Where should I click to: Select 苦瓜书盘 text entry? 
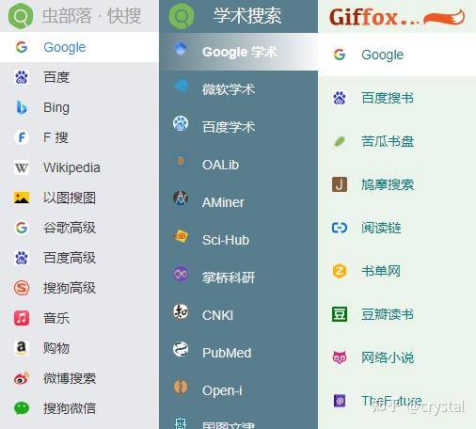click(388, 141)
